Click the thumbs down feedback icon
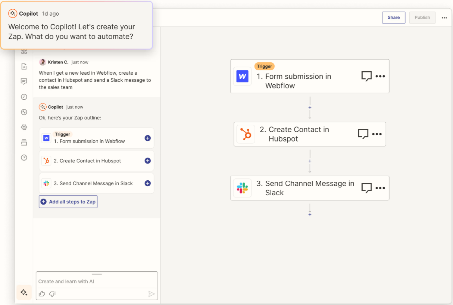The width and height of the screenshot is (453, 305). pos(52,294)
